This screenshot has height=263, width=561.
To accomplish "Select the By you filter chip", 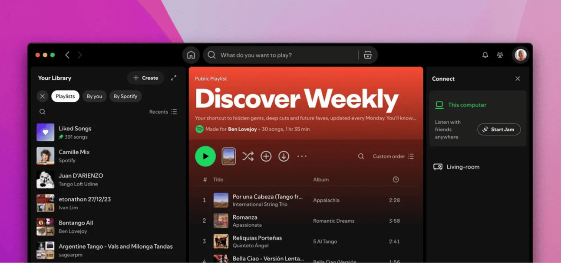I will [94, 96].
